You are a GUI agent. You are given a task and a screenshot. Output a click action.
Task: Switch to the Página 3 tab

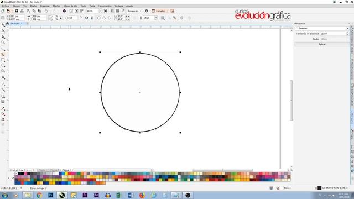coord(66,170)
